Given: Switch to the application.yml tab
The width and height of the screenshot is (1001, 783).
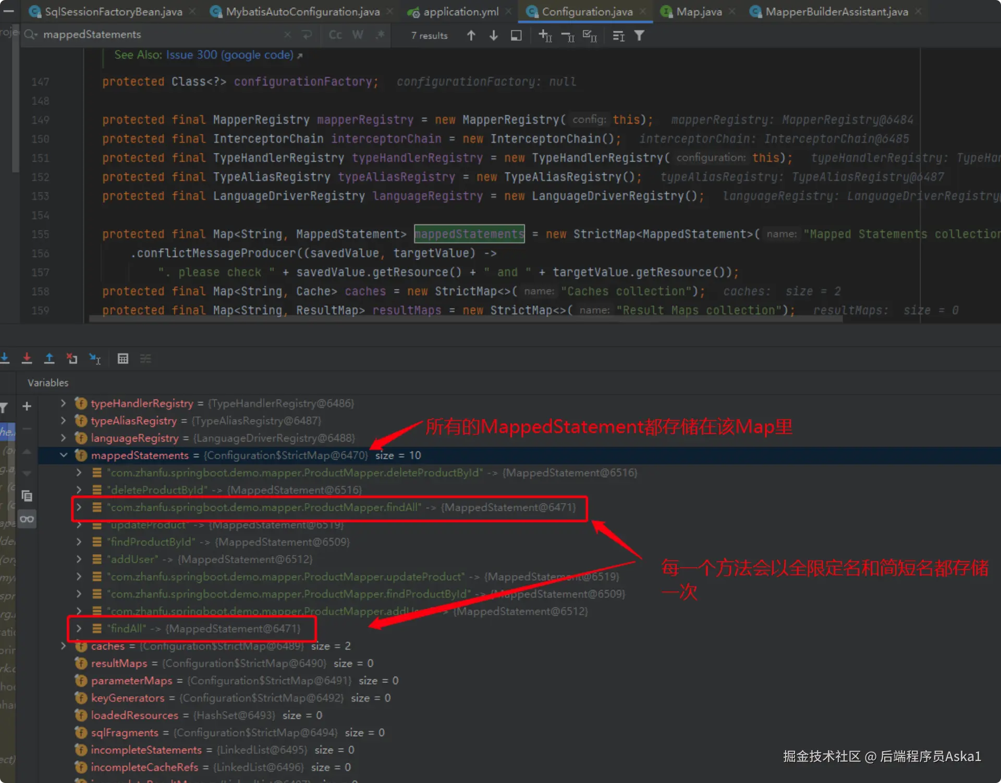Looking at the screenshot, I should coord(460,11).
